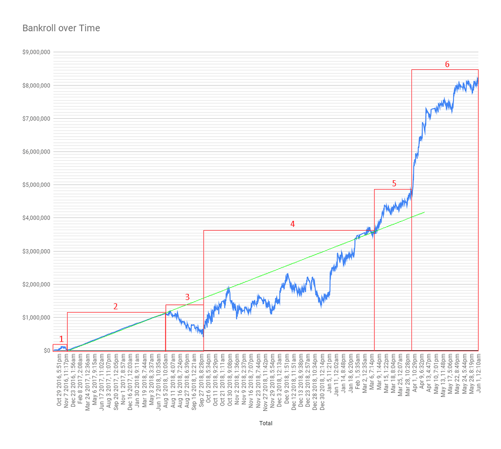Click the "Dec 23 2018, 2:57am" date label
Viewport: 501px width, 449px height.
pos(308,381)
